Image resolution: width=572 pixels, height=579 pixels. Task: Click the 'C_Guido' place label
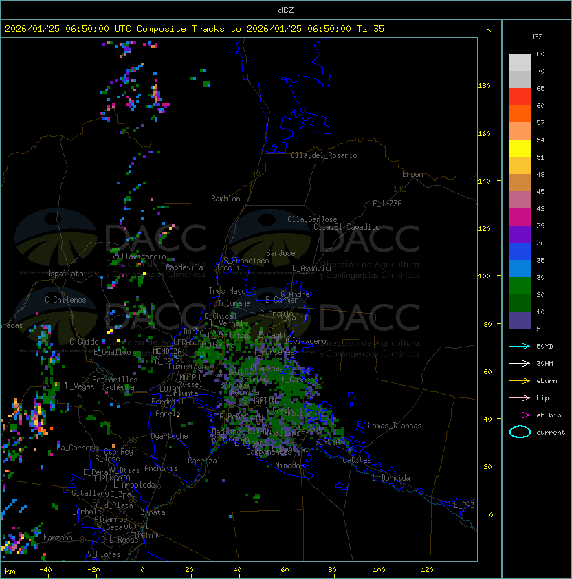click(84, 342)
